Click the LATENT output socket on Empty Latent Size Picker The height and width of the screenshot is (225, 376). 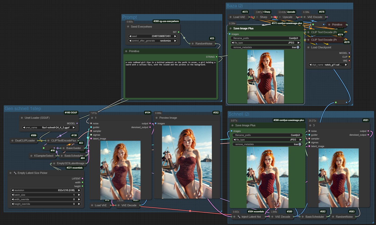tap(82, 179)
